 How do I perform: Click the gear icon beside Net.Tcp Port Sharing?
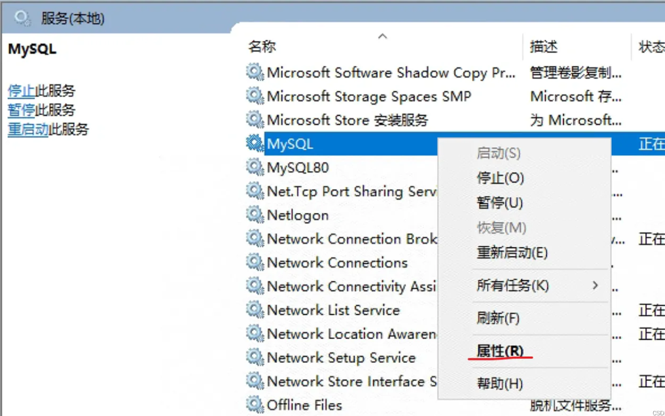point(255,191)
